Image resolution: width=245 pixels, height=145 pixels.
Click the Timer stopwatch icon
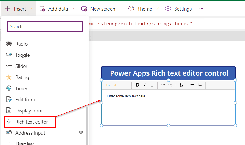point(9,88)
